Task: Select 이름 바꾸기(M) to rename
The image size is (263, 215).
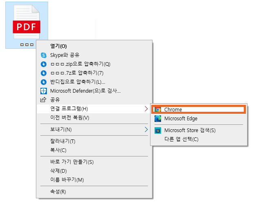Action: pos(94,180)
